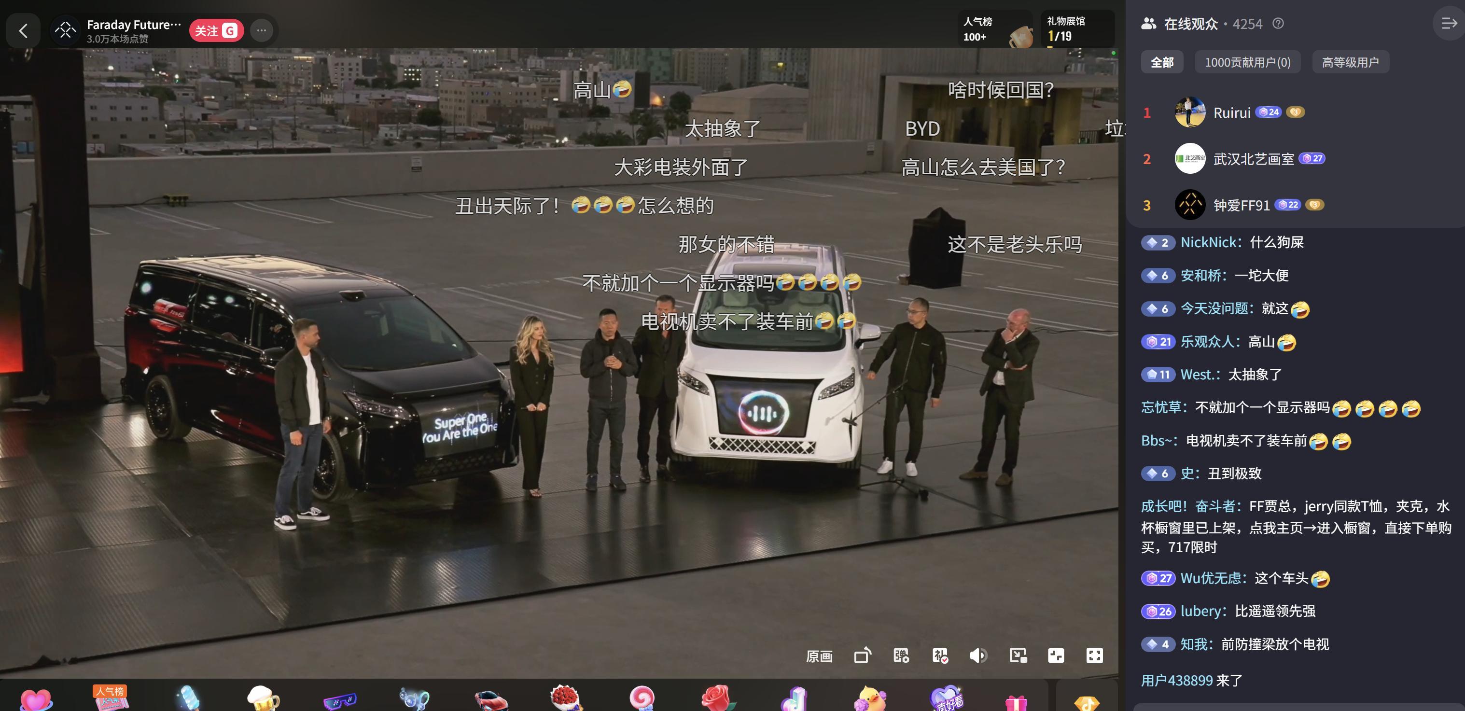The width and height of the screenshot is (1465, 711).
Task: Open danmaku (弹) settings icon
Action: (901, 655)
